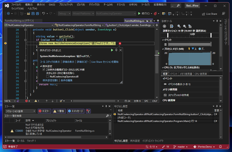Click the red exception error icon on line 24
The height and width of the screenshot is (152, 232).
[x=120, y=43]
